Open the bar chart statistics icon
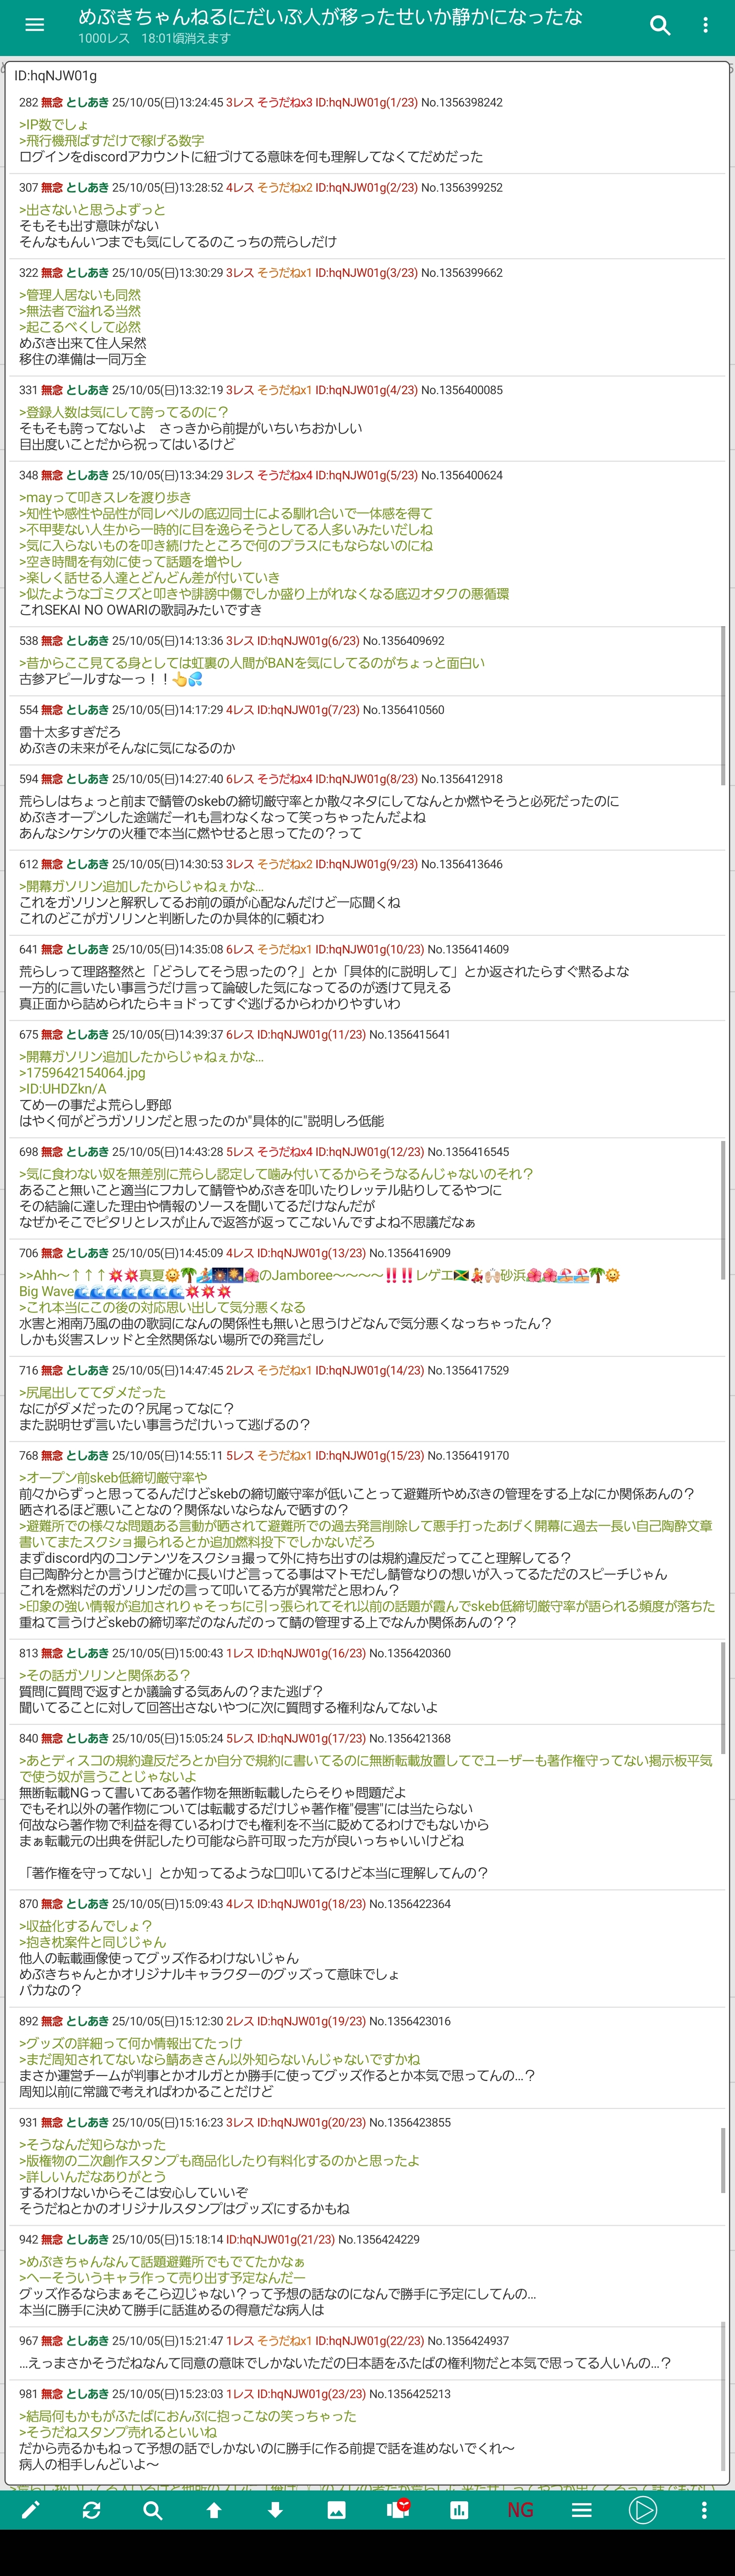Viewport: 735px width, 2576px height. 459,2509
